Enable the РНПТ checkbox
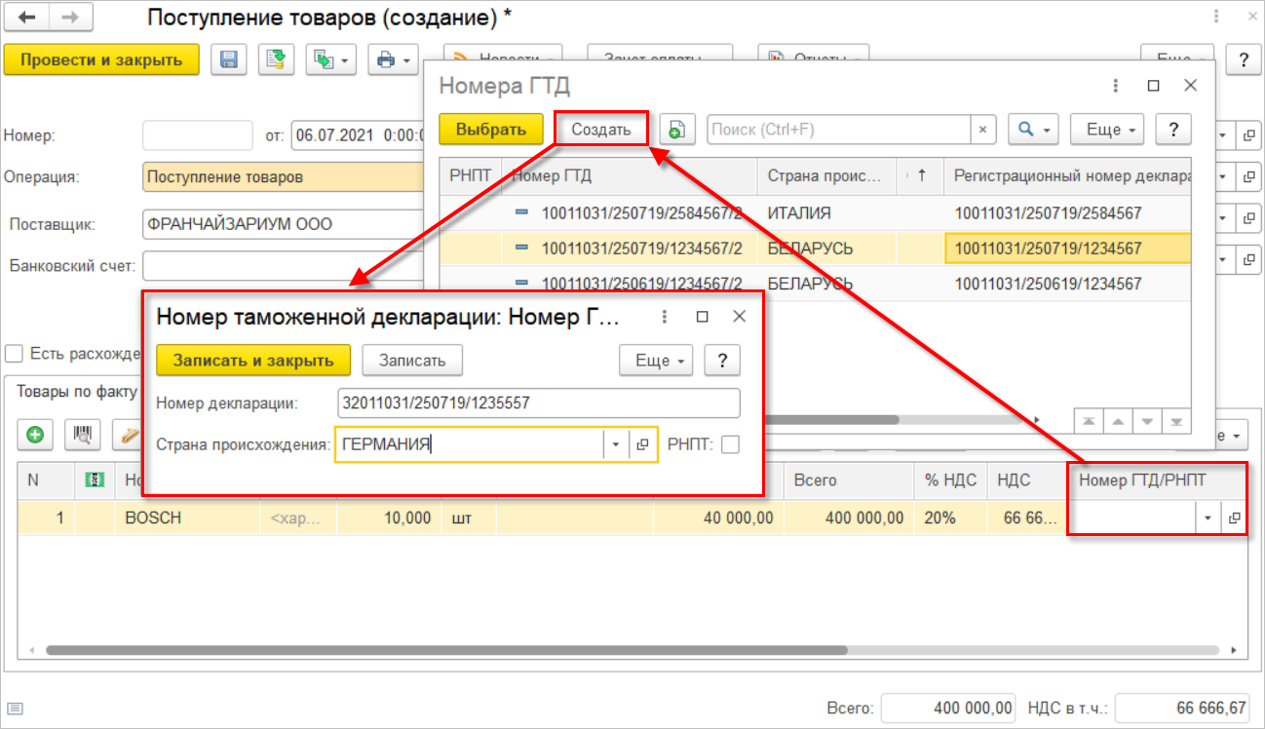Image resolution: width=1265 pixels, height=729 pixels. click(730, 444)
